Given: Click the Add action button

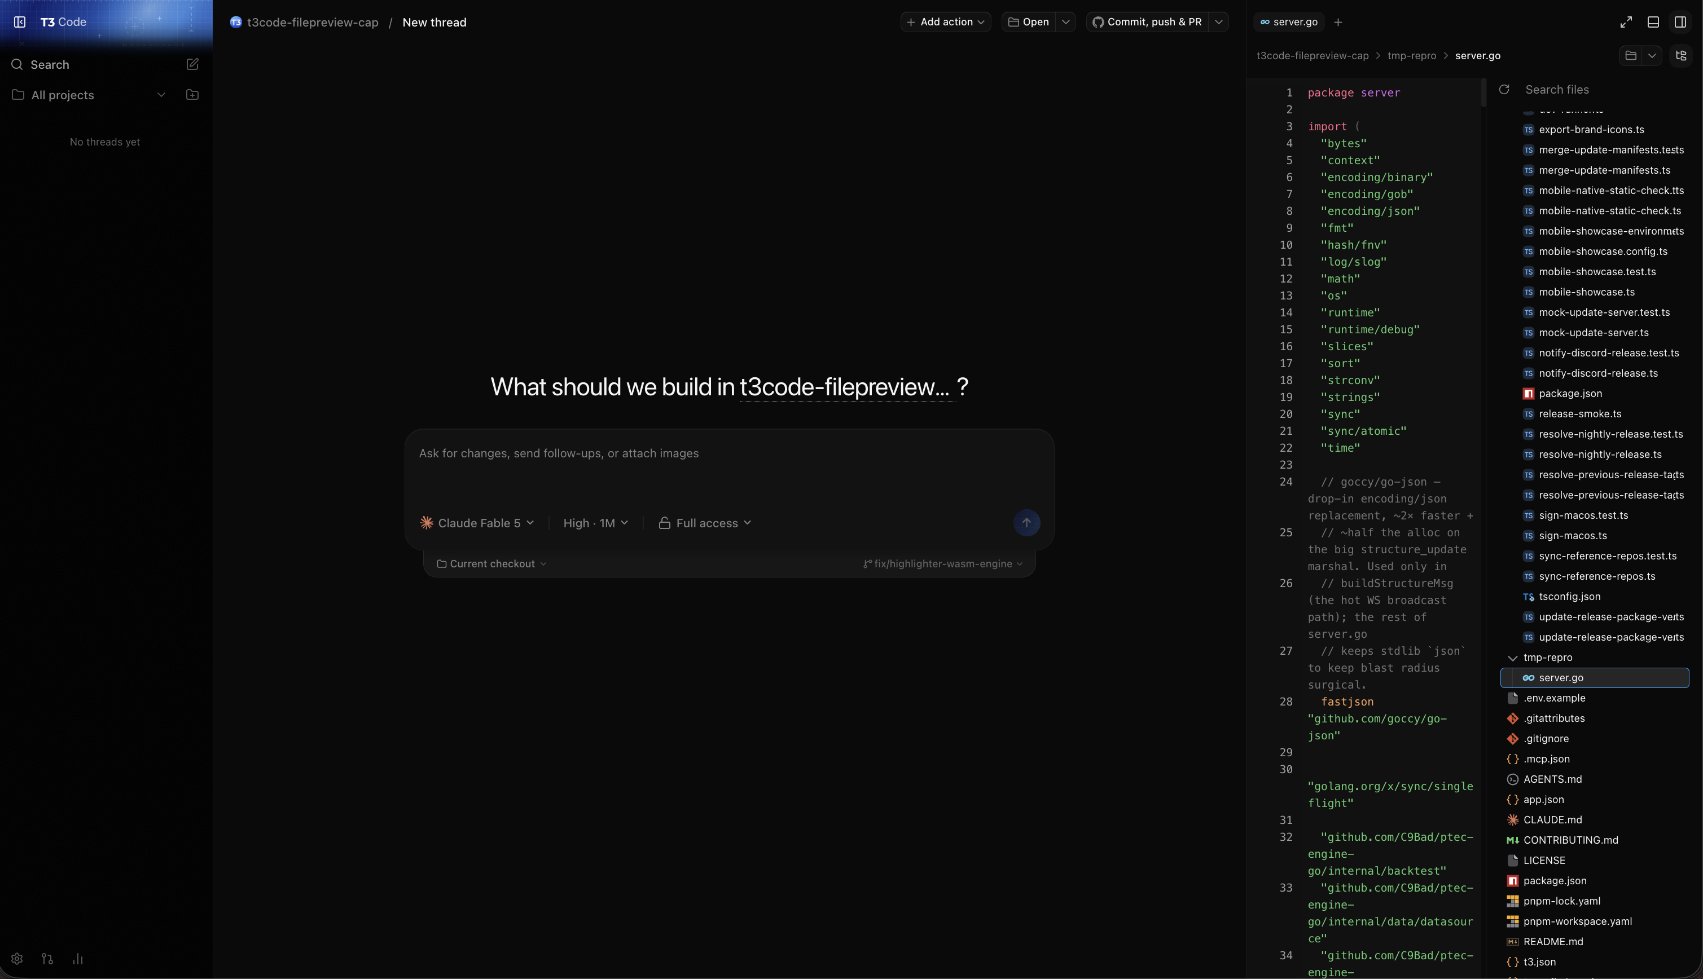Looking at the screenshot, I should [946, 22].
